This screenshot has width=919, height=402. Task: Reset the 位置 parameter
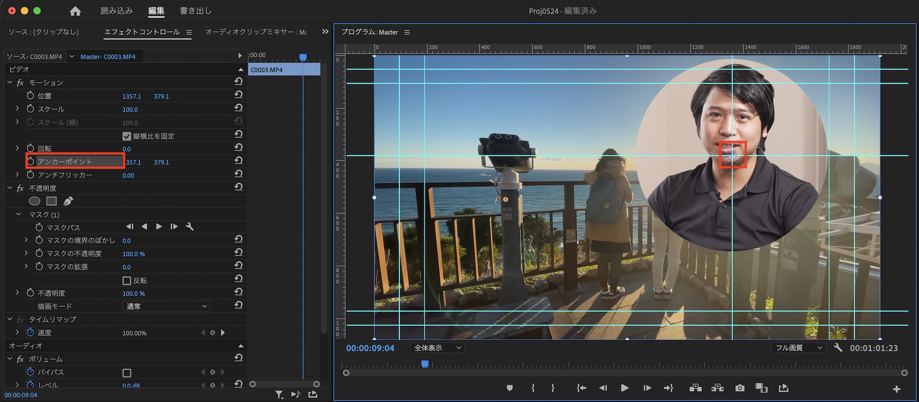[238, 95]
